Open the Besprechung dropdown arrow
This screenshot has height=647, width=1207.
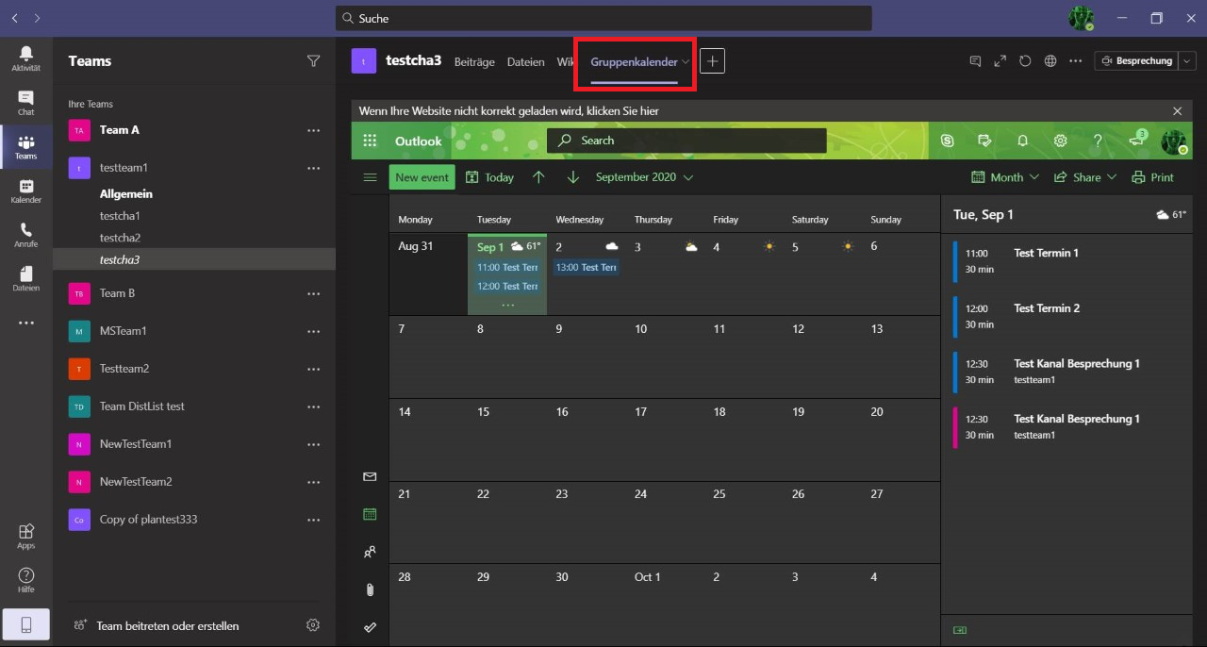tap(1188, 61)
